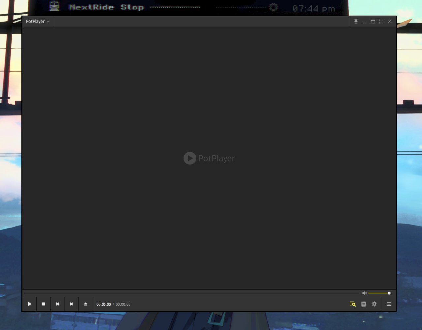The image size is (422, 330).
Task: Open a file with the eject button
Action: click(x=86, y=304)
